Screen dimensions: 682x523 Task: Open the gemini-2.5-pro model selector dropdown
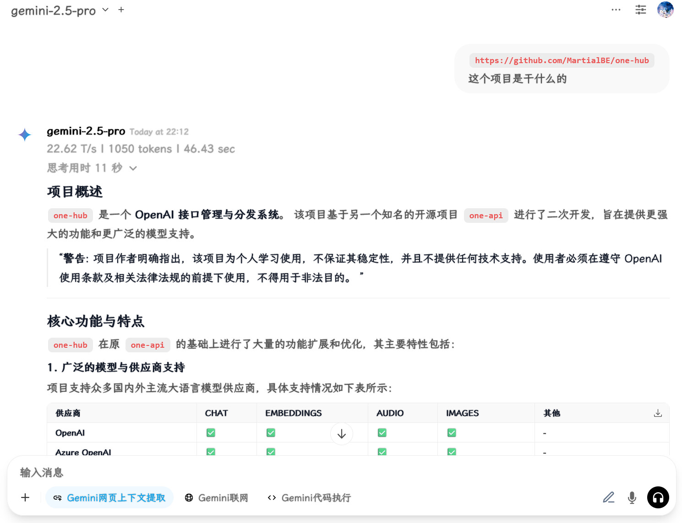click(60, 10)
